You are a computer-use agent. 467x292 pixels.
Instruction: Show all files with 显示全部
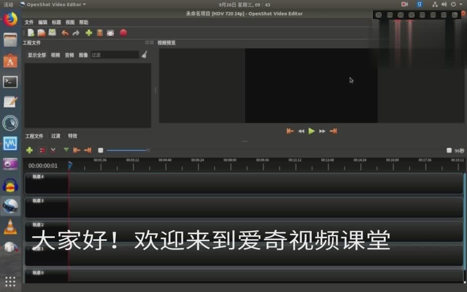[37, 55]
